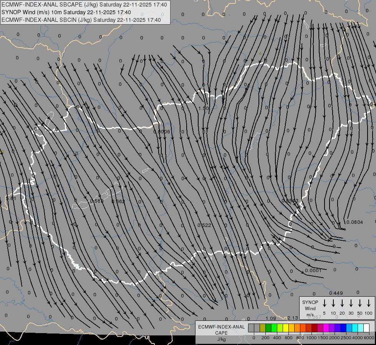Click the 0.00061 map value
Image resolution: width=376 pixels, height=345 pixels.
(162, 132)
